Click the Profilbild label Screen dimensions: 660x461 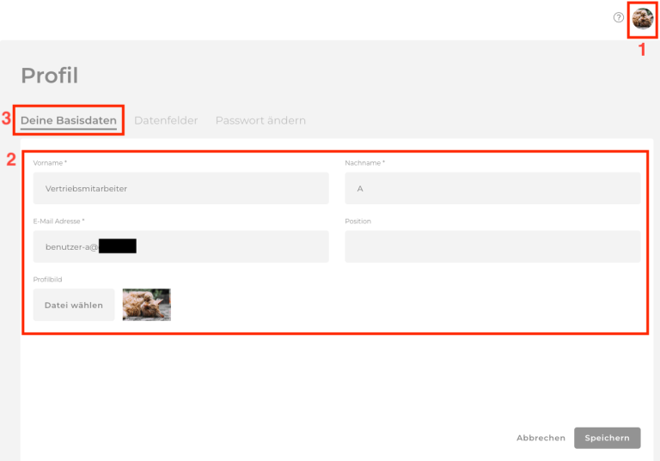point(47,279)
